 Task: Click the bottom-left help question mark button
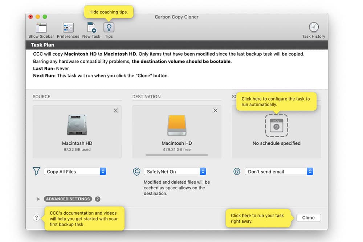tap(36, 218)
